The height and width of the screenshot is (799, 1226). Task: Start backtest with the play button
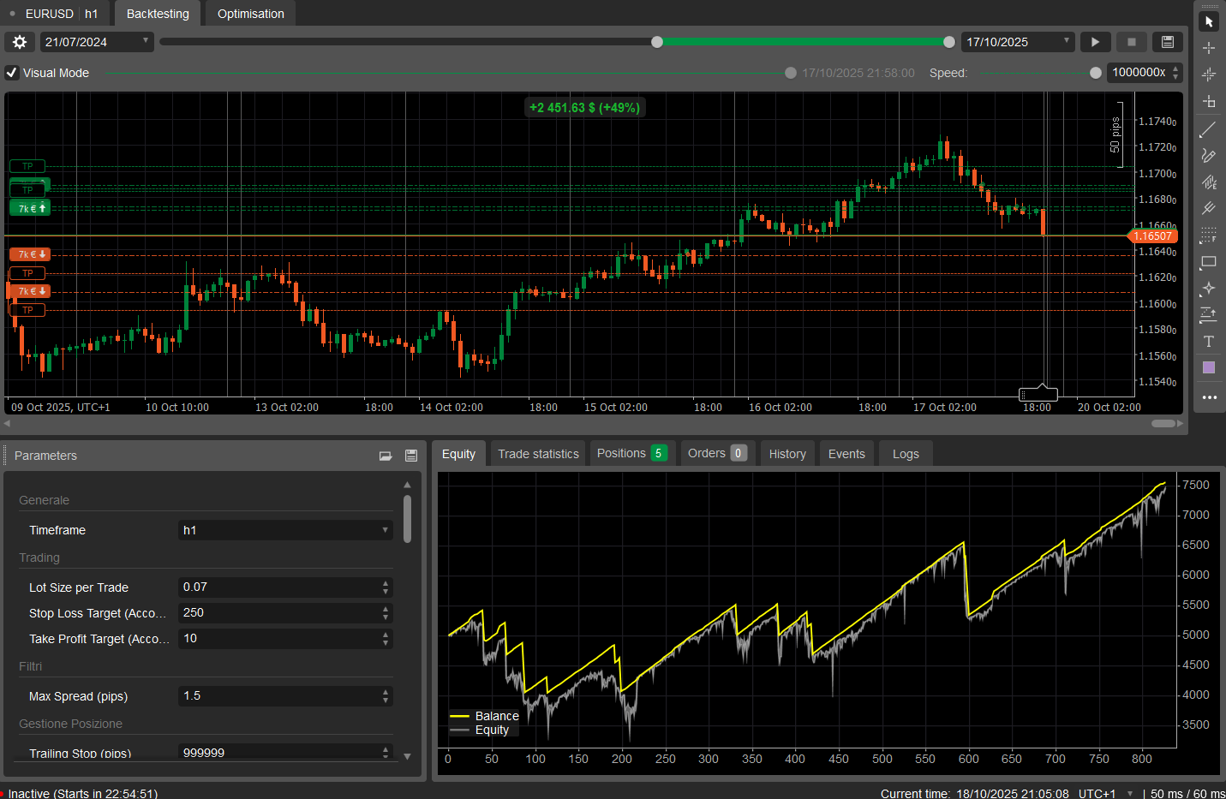(1095, 42)
